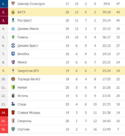Click the Славия Мозырь team emblem
Image resolution: width=125 pixels, height=136 pixels.
click(x=13, y=113)
